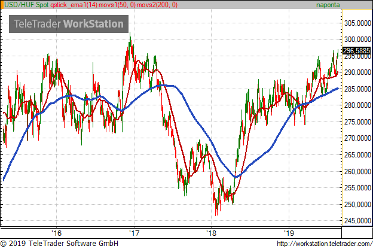Click the 305,0000 price axis label
The width and height of the screenshot is (373, 249).
click(357, 23)
